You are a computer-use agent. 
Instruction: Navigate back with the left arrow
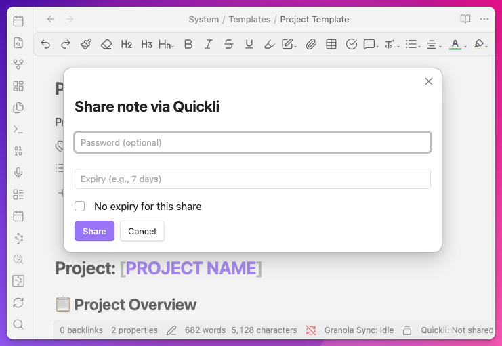tap(51, 19)
